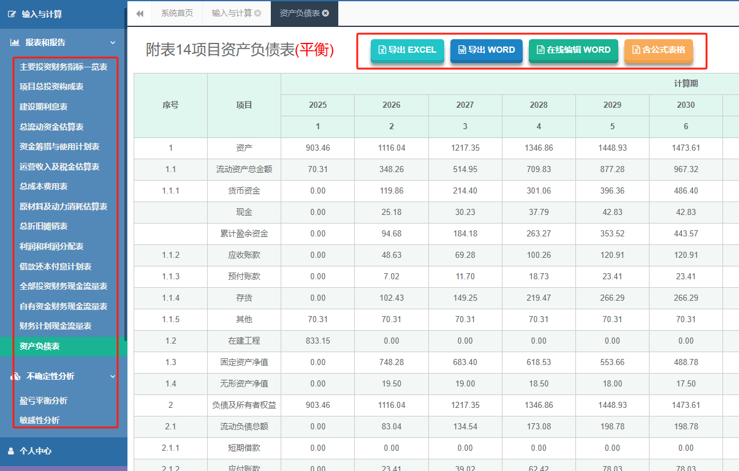Select the icon next to 不确定性分析
The image size is (739, 471).
pos(15,377)
